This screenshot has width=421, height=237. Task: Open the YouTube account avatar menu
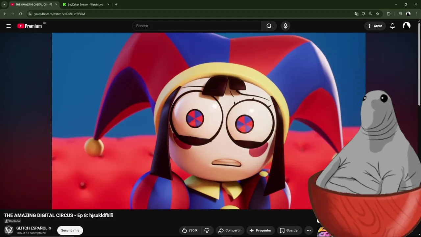(x=407, y=26)
